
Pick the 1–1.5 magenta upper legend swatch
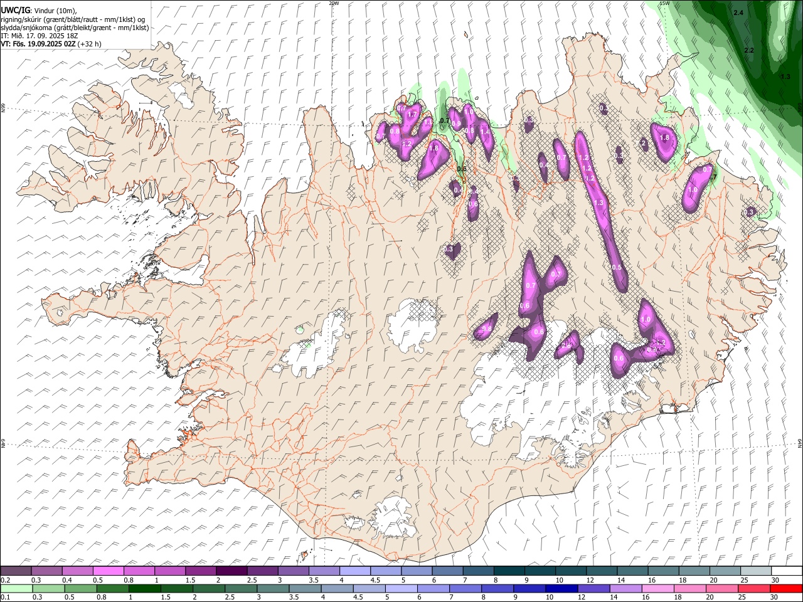point(170,571)
